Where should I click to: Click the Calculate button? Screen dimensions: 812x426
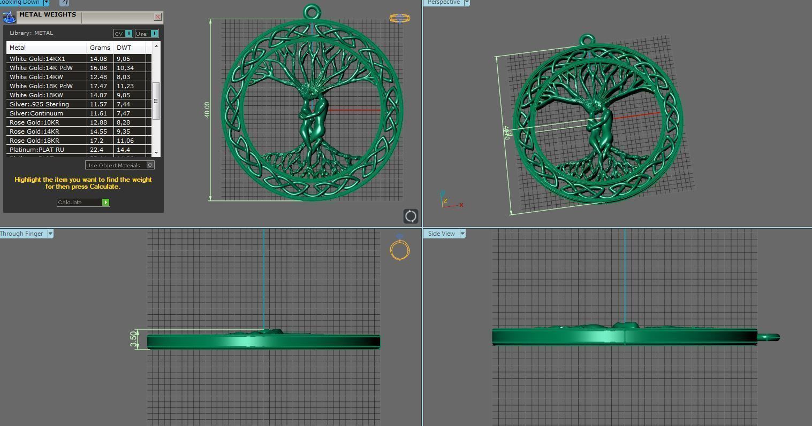pos(84,202)
